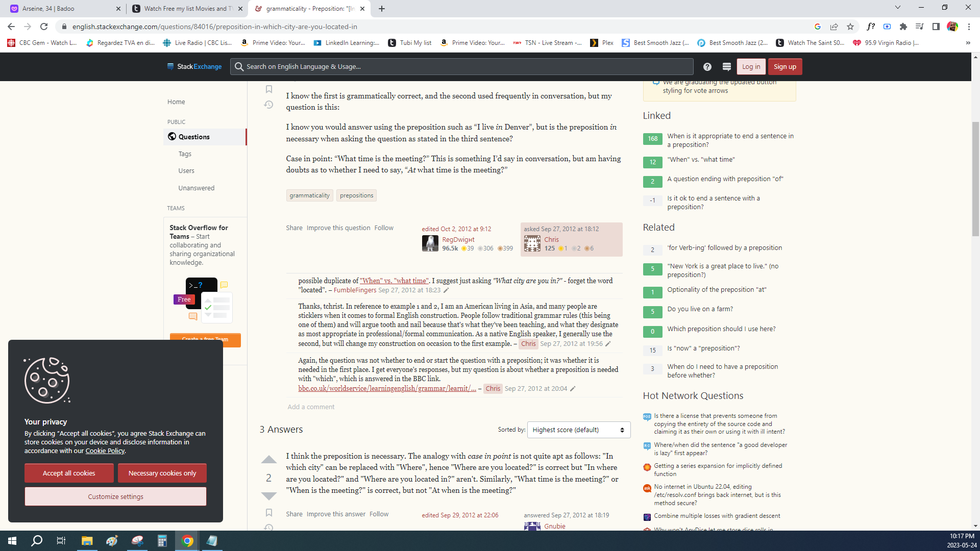The height and width of the screenshot is (551, 980).
Task: Open Stack Exchange help center icon
Action: pyautogui.click(x=707, y=67)
